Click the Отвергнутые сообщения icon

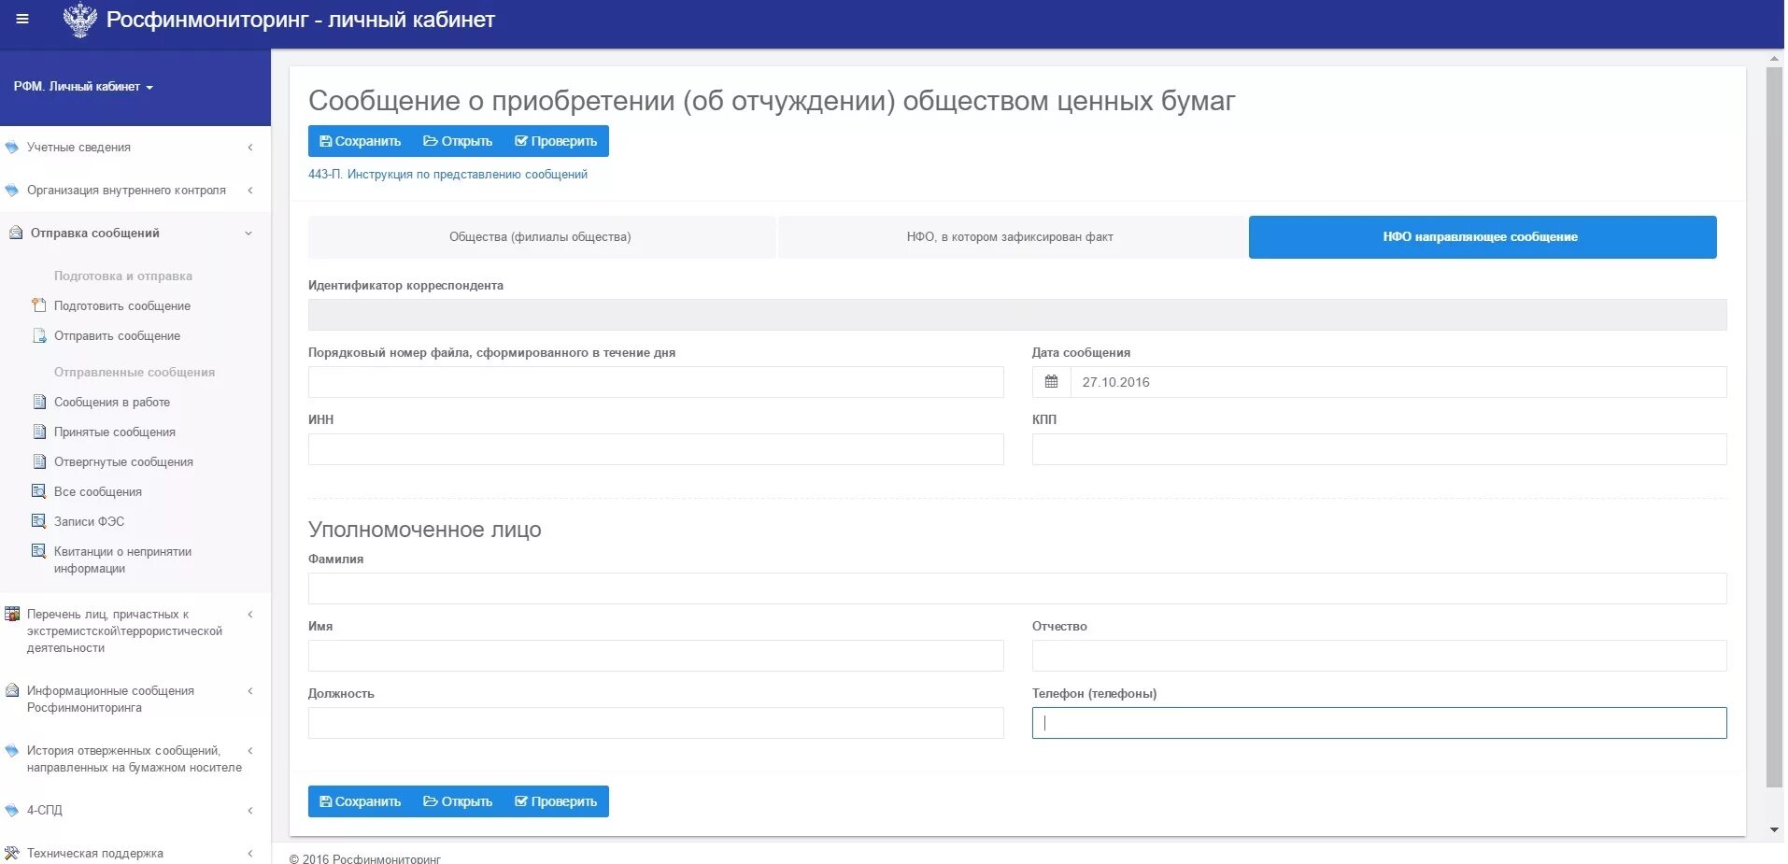[x=39, y=461]
